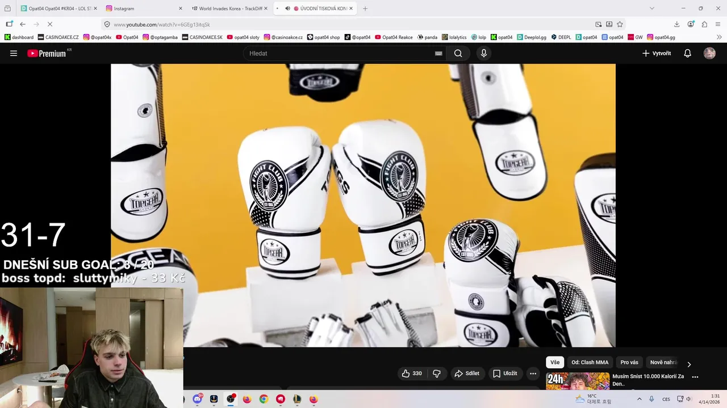Viewport: 727px width, 408px height.
Task: Open the YouTube account avatar menu
Action: click(x=709, y=53)
